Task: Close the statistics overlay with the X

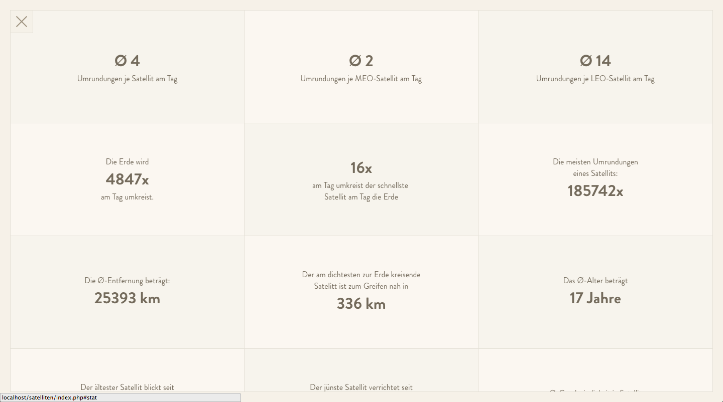Action: 22,22
